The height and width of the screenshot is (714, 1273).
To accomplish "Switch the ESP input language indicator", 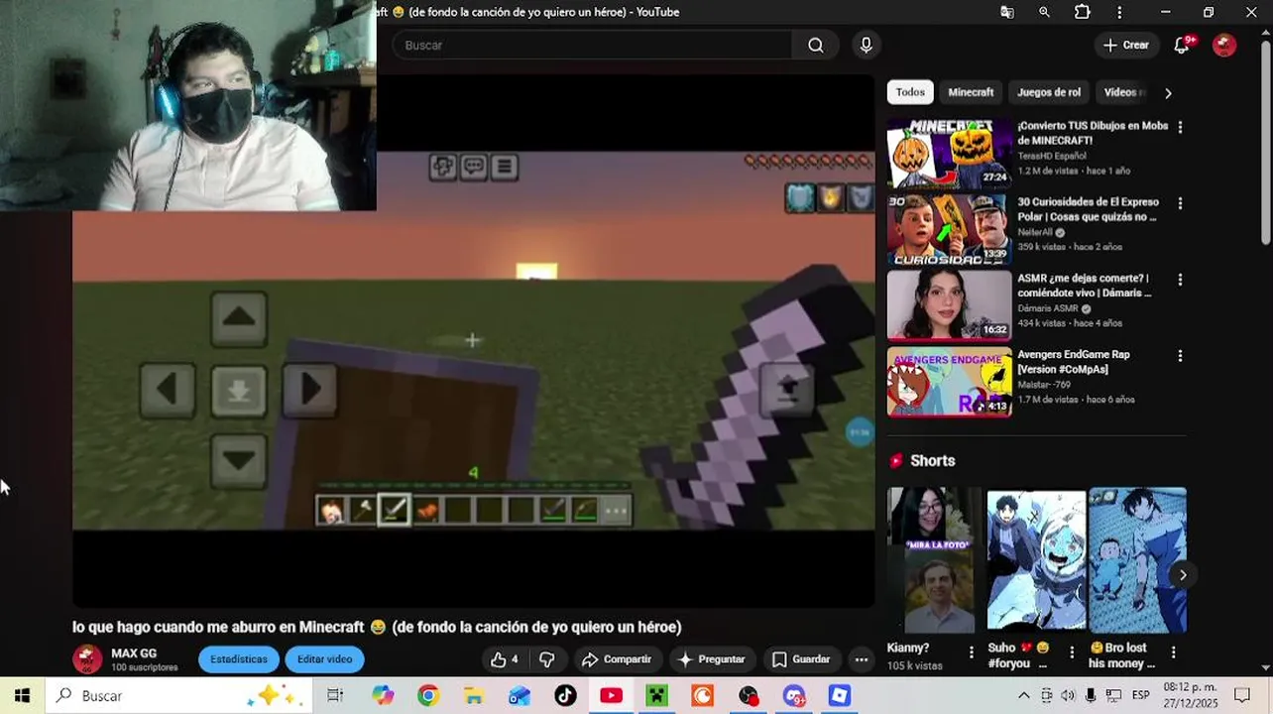I will click(1140, 695).
